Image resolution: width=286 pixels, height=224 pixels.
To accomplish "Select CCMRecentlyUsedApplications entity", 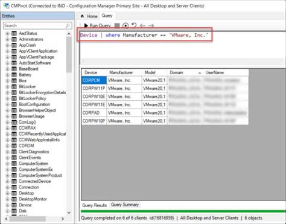I will tap(42, 134).
